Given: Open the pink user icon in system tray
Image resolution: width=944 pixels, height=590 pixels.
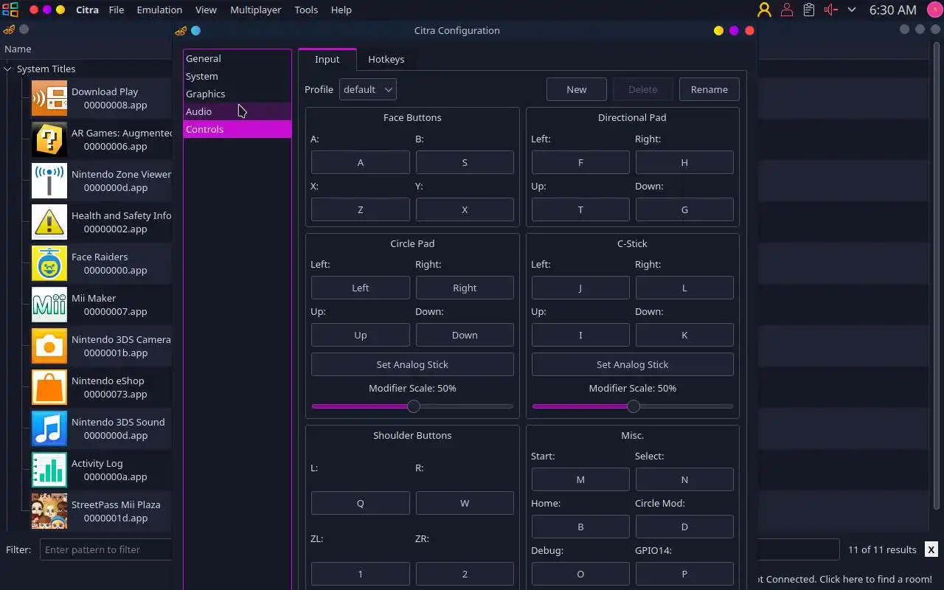Looking at the screenshot, I should pos(787,10).
